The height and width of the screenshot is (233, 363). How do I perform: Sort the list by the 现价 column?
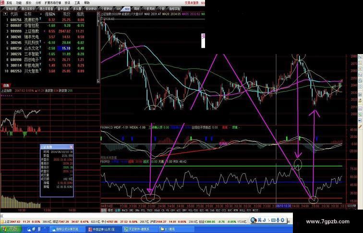pyautogui.click(x=66, y=14)
